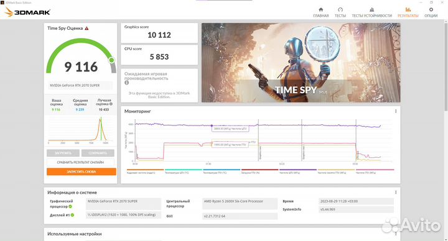
Task: Open the Тесты устойчивости stress tests tab
Action: tap(371, 12)
